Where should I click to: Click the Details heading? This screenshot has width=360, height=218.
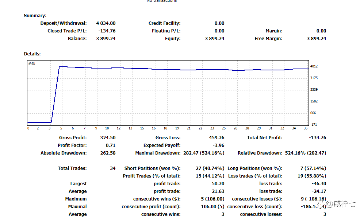click(32, 54)
